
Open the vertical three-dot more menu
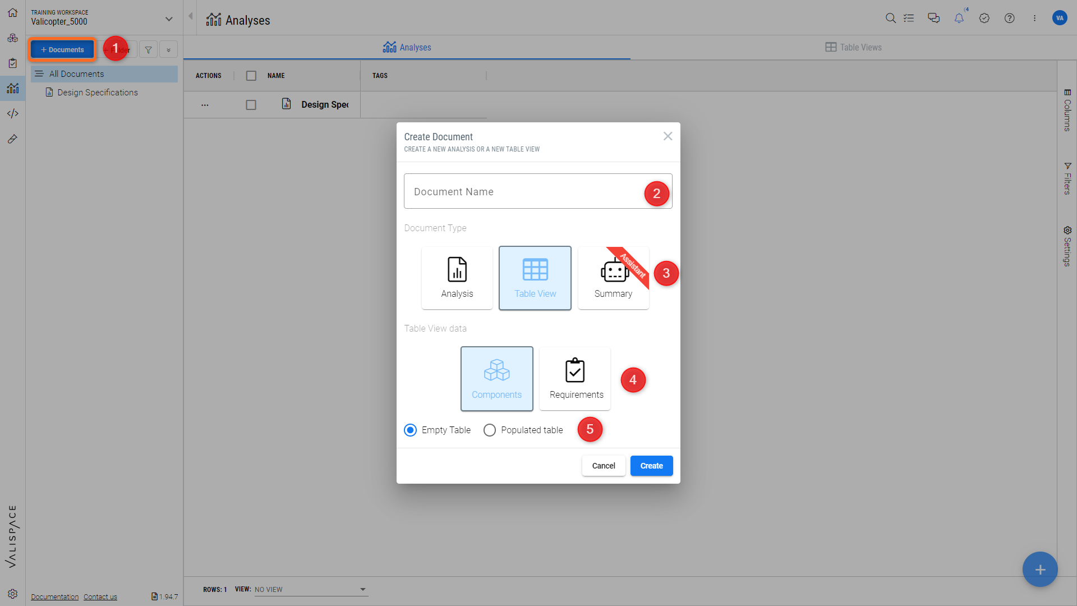click(x=1035, y=18)
